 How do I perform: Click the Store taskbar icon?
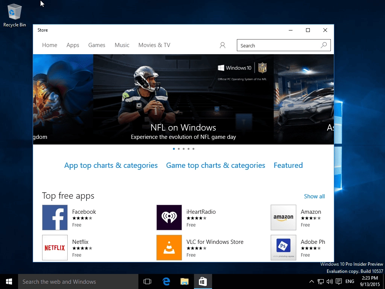tap(203, 281)
